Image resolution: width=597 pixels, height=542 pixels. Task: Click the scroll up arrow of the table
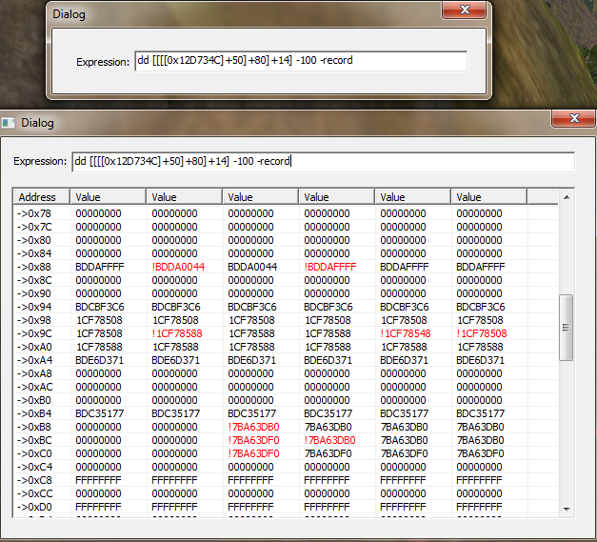click(567, 197)
